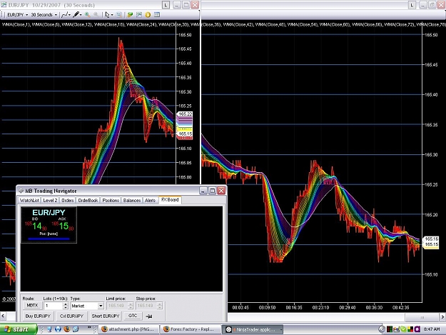Open NinjaTrader taskbar group dropdown arrow
The image size is (446, 335).
pos(280,329)
